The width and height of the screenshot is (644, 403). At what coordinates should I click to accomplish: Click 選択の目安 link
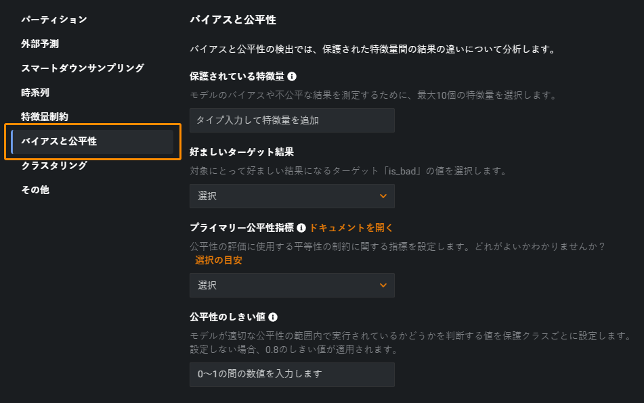pyautogui.click(x=218, y=260)
